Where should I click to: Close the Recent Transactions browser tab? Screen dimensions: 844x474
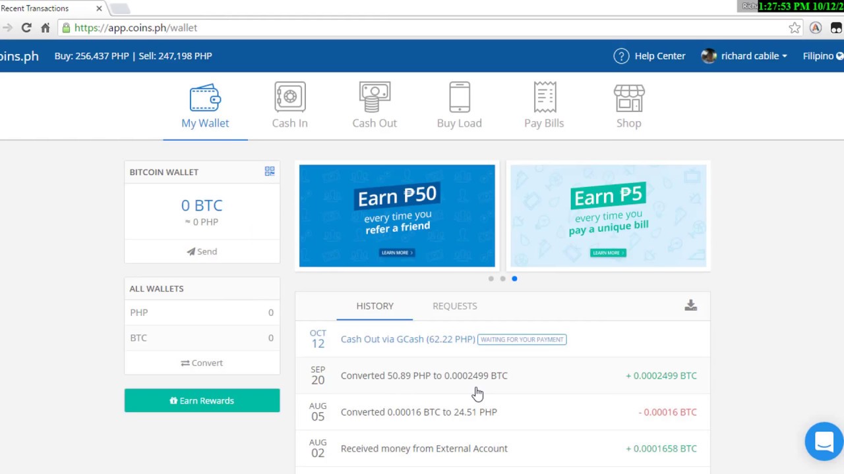click(99, 9)
